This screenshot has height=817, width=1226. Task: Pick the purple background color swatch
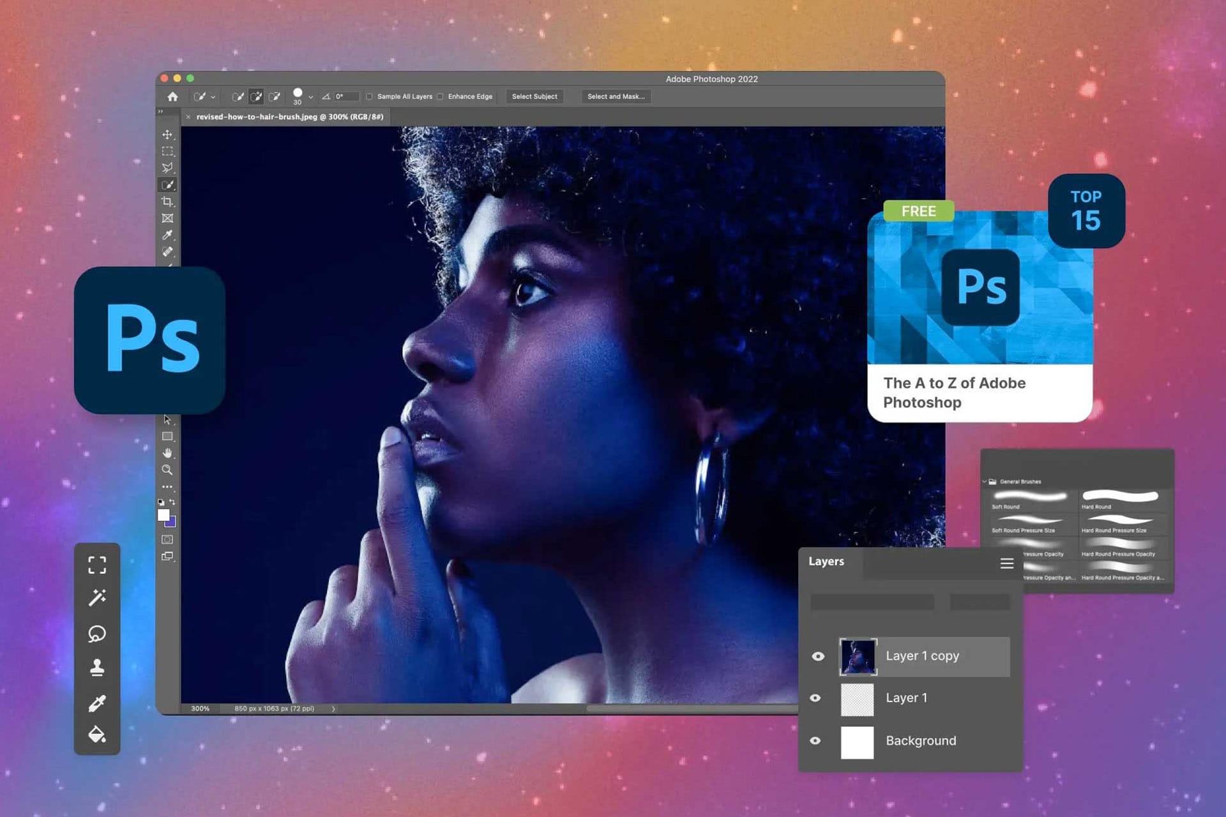(172, 523)
